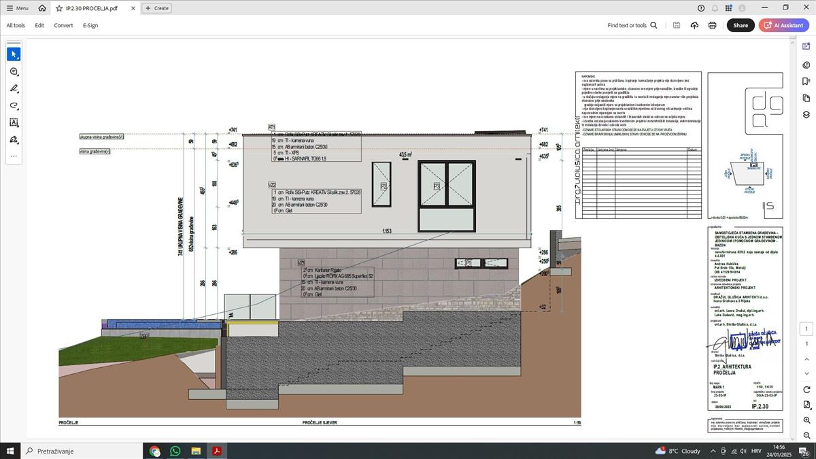Choose the comment tool in left toolbar
This screenshot has height=459, width=816.
14,71
